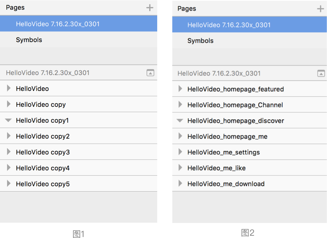Select Symbols page in left panel
Viewport: 327px width, 238px height.
(29, 40)
